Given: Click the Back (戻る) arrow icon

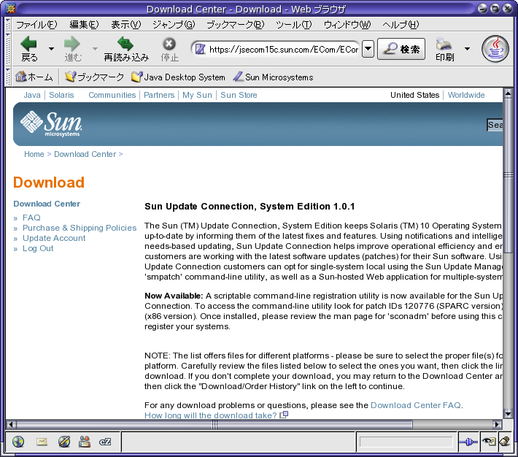Looking at the screenshot, I should 28,44.
